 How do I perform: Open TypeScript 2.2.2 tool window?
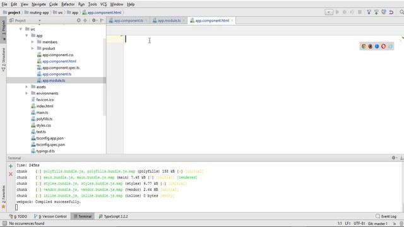pyautogui.click(x=114, y=216)
